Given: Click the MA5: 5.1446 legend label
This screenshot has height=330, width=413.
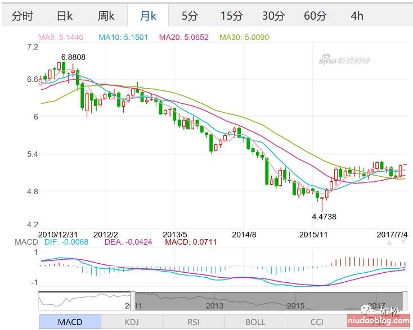Looking at the screenshot, I should [61, 37].
